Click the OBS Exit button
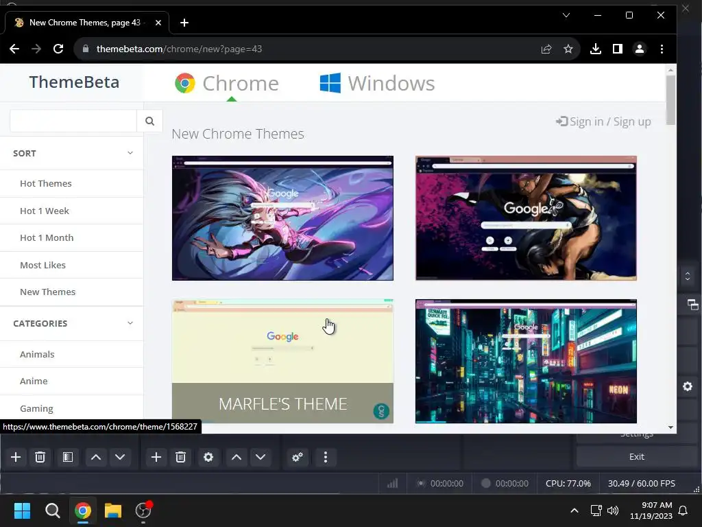This screenshot has height=527, width=702. (x=636, y=456)
